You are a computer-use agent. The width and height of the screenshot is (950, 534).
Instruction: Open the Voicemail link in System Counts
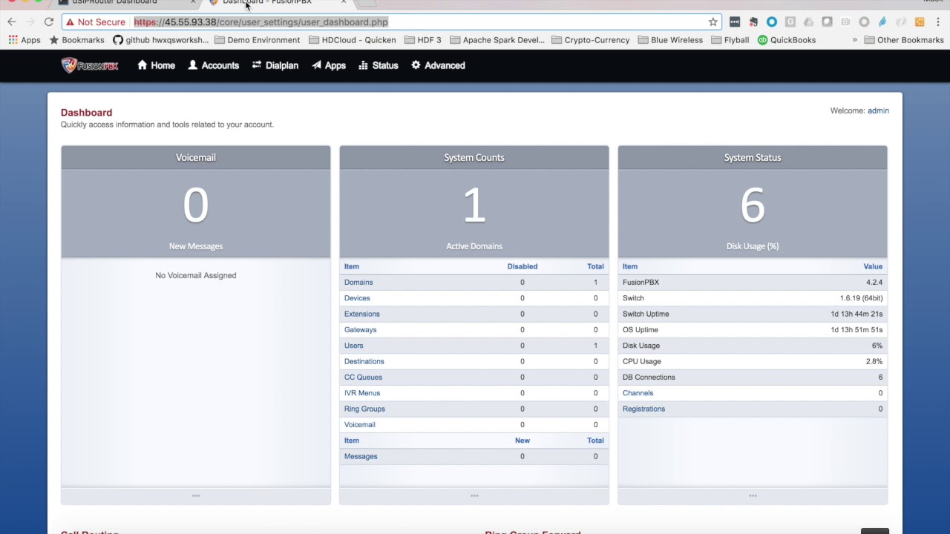pos(360,425)
